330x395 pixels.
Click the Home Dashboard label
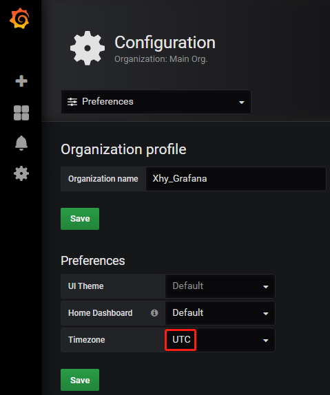point(100,313)
